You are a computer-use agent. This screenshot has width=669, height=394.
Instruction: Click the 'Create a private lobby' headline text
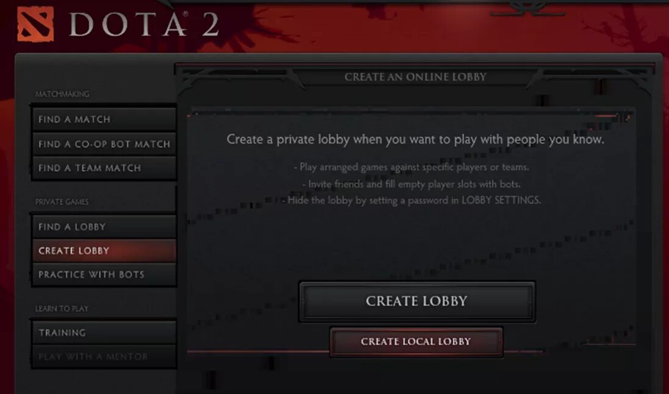tap(415, 139)
